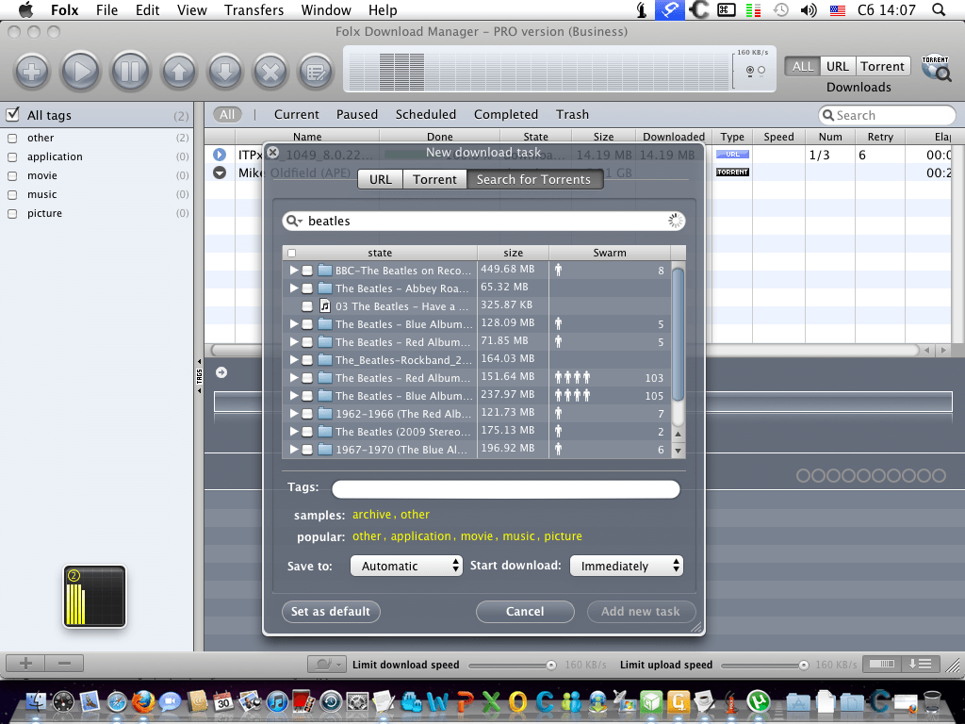Click the main Search field

tap(887, 115)
